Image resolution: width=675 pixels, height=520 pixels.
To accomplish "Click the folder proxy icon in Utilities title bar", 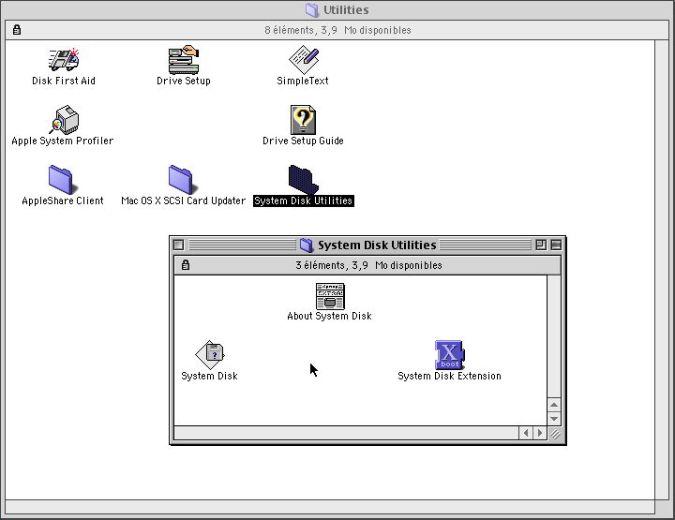I will pyautogui.click(x=312, y=9).
